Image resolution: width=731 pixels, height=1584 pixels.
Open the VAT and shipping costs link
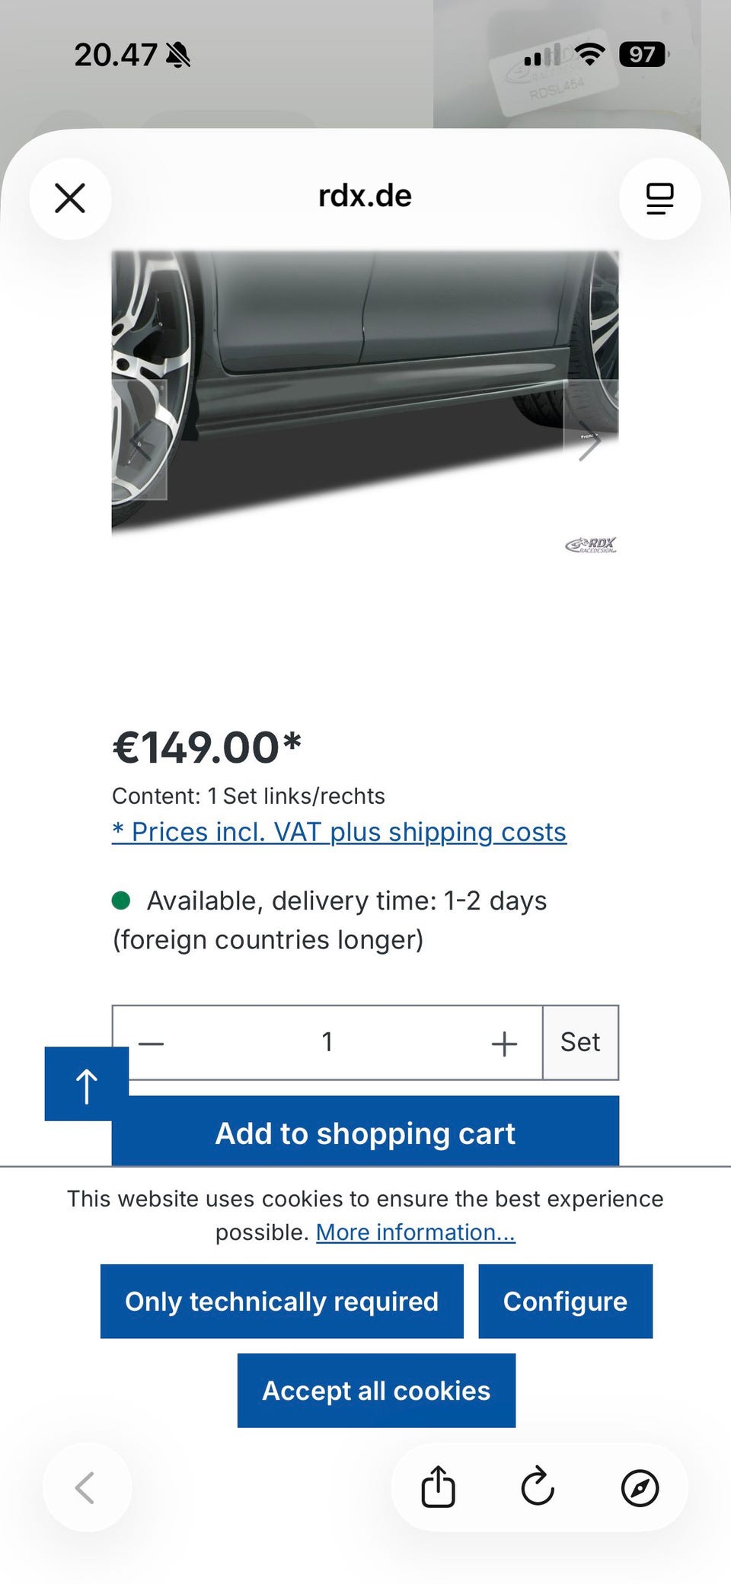click(x=340, y=832)
